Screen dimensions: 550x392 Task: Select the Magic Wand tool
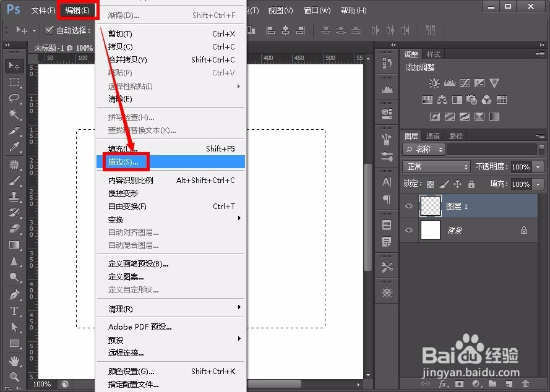14,114
